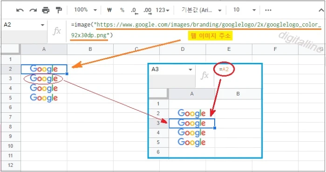Open the font size 10 dropdown

(x=244, y=10)
